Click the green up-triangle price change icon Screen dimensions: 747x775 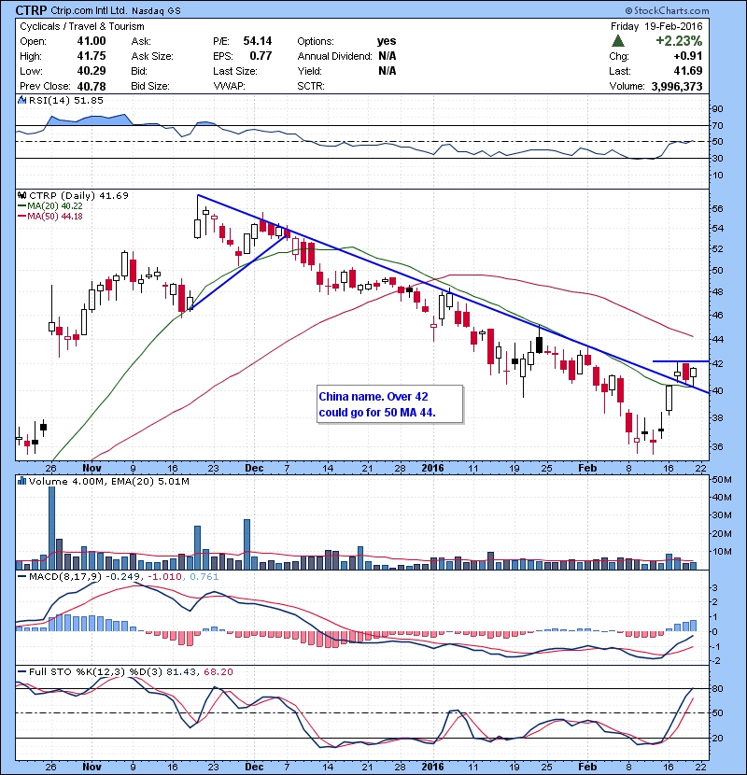tap(618, 41)
